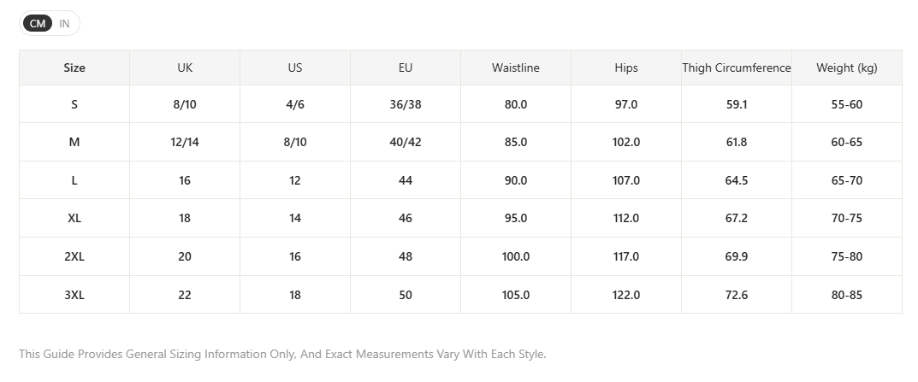This screenshot has width=918, height=382.
Task: Select the L size row label
Action: click(x=74, y=181)
